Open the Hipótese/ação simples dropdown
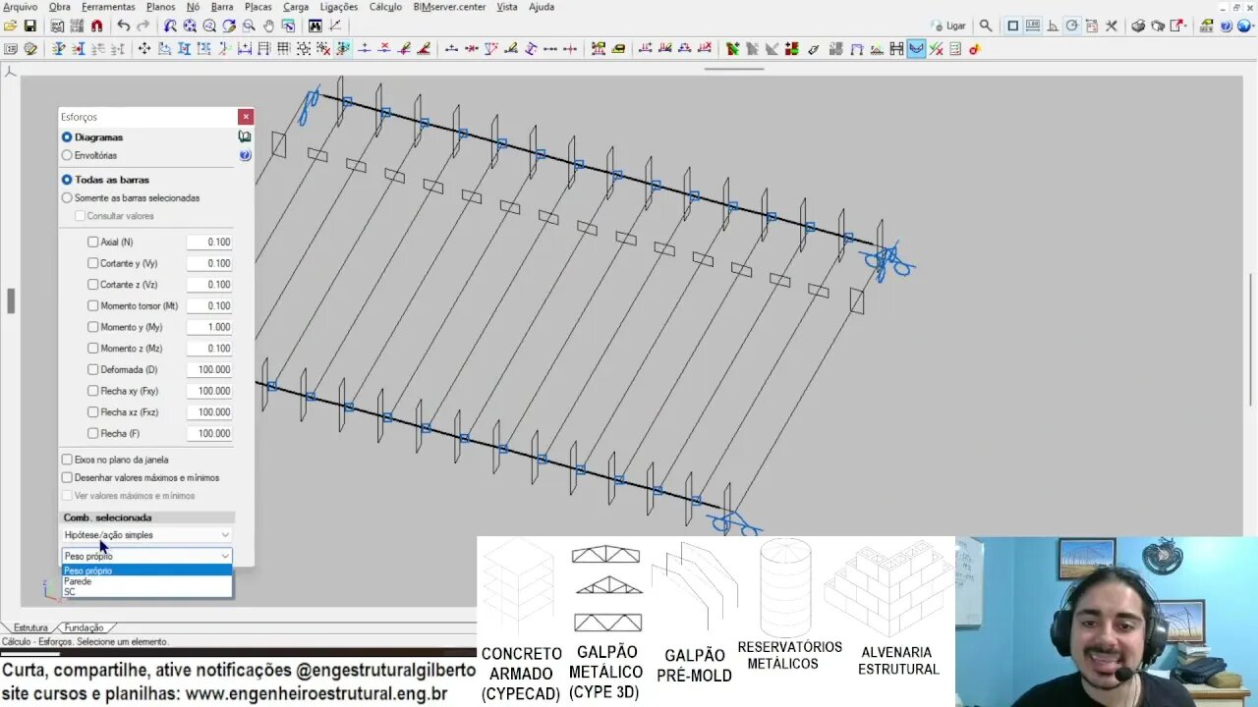 pos(146,535)
